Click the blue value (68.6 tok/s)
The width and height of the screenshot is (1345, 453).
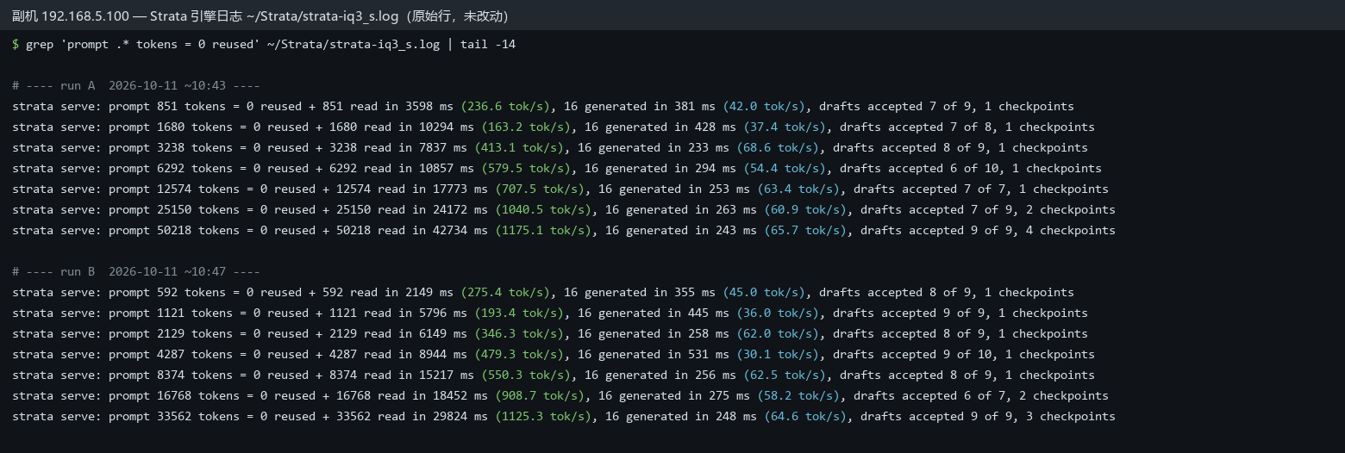(x=778, y=148)
